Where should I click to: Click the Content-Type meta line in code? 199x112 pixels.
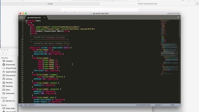[x=62, y=29]
